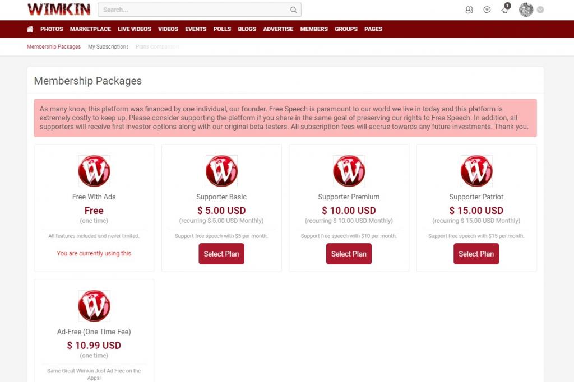Image resolution: width=574 pixels, height=382 pixels.
Task: Click into the search input field
Action: pyautogui.click(x=193, y=10)
